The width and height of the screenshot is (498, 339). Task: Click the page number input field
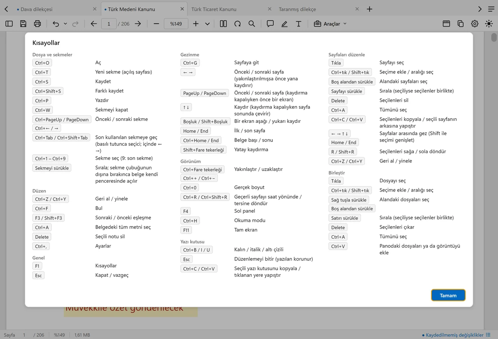(x=109, y=24)
